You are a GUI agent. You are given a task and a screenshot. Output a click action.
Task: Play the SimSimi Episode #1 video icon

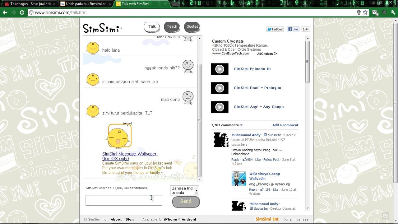(x=220, y=69)
